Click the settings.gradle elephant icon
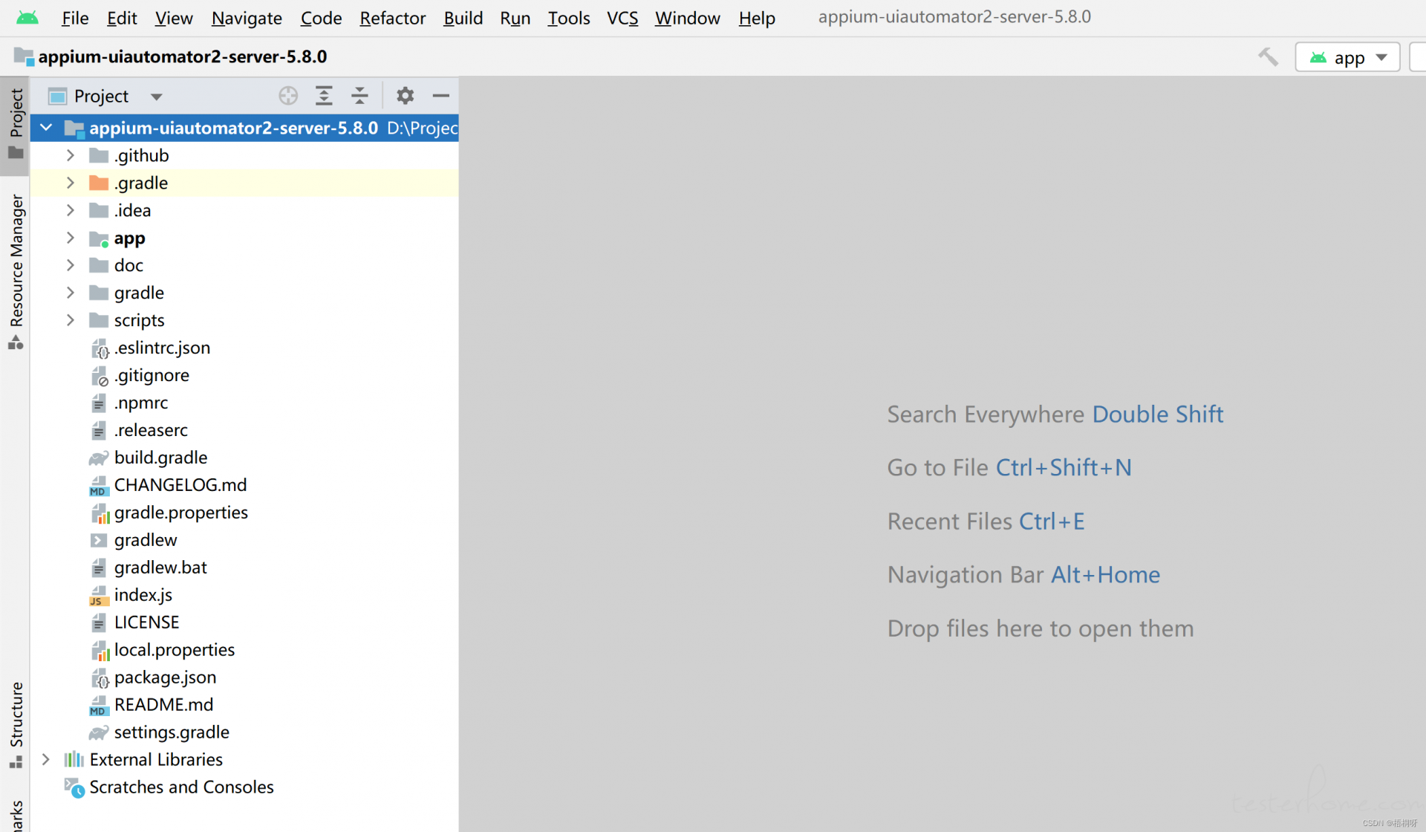The height and width of the screenshot is (832, 1426). pos(99,732)
